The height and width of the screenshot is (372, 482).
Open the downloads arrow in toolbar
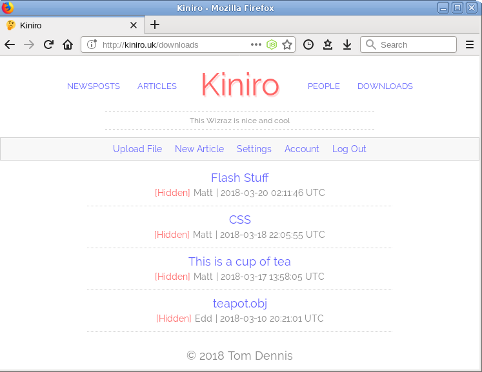(347, 44)
